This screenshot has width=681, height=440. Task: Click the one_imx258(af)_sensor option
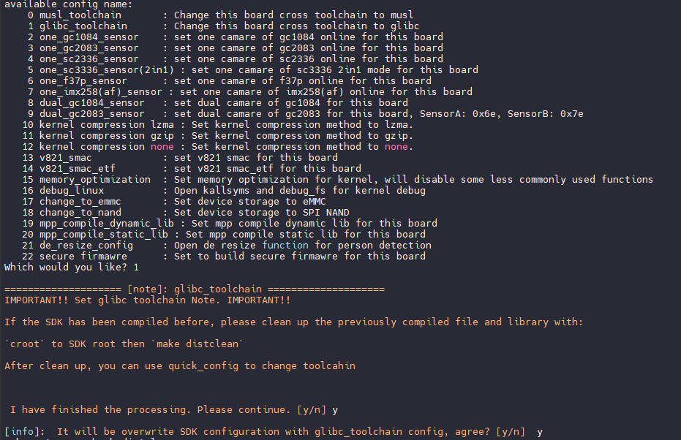(97, 91)
